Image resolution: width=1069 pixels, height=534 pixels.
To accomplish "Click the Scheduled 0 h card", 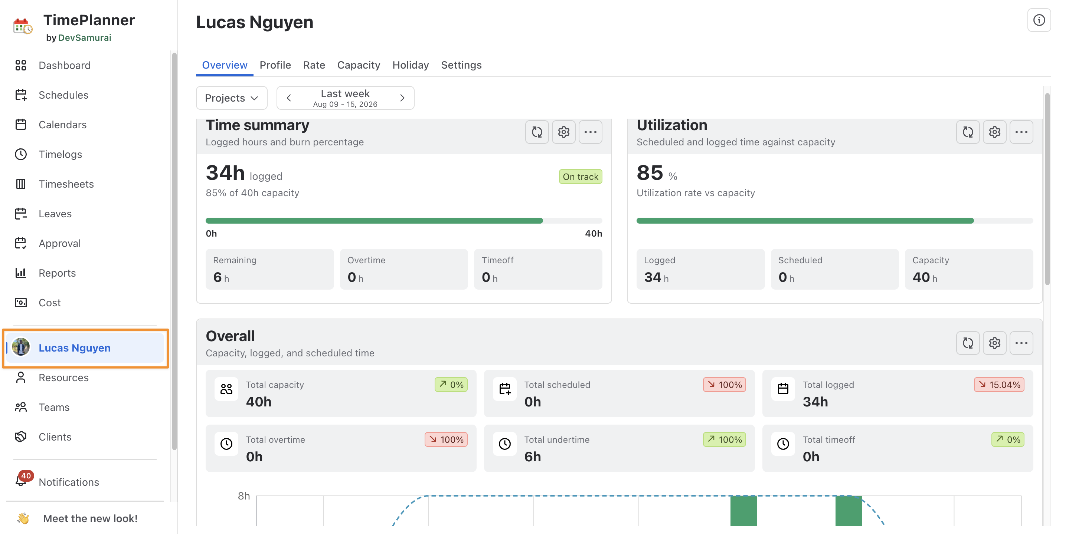I will 834,269.
